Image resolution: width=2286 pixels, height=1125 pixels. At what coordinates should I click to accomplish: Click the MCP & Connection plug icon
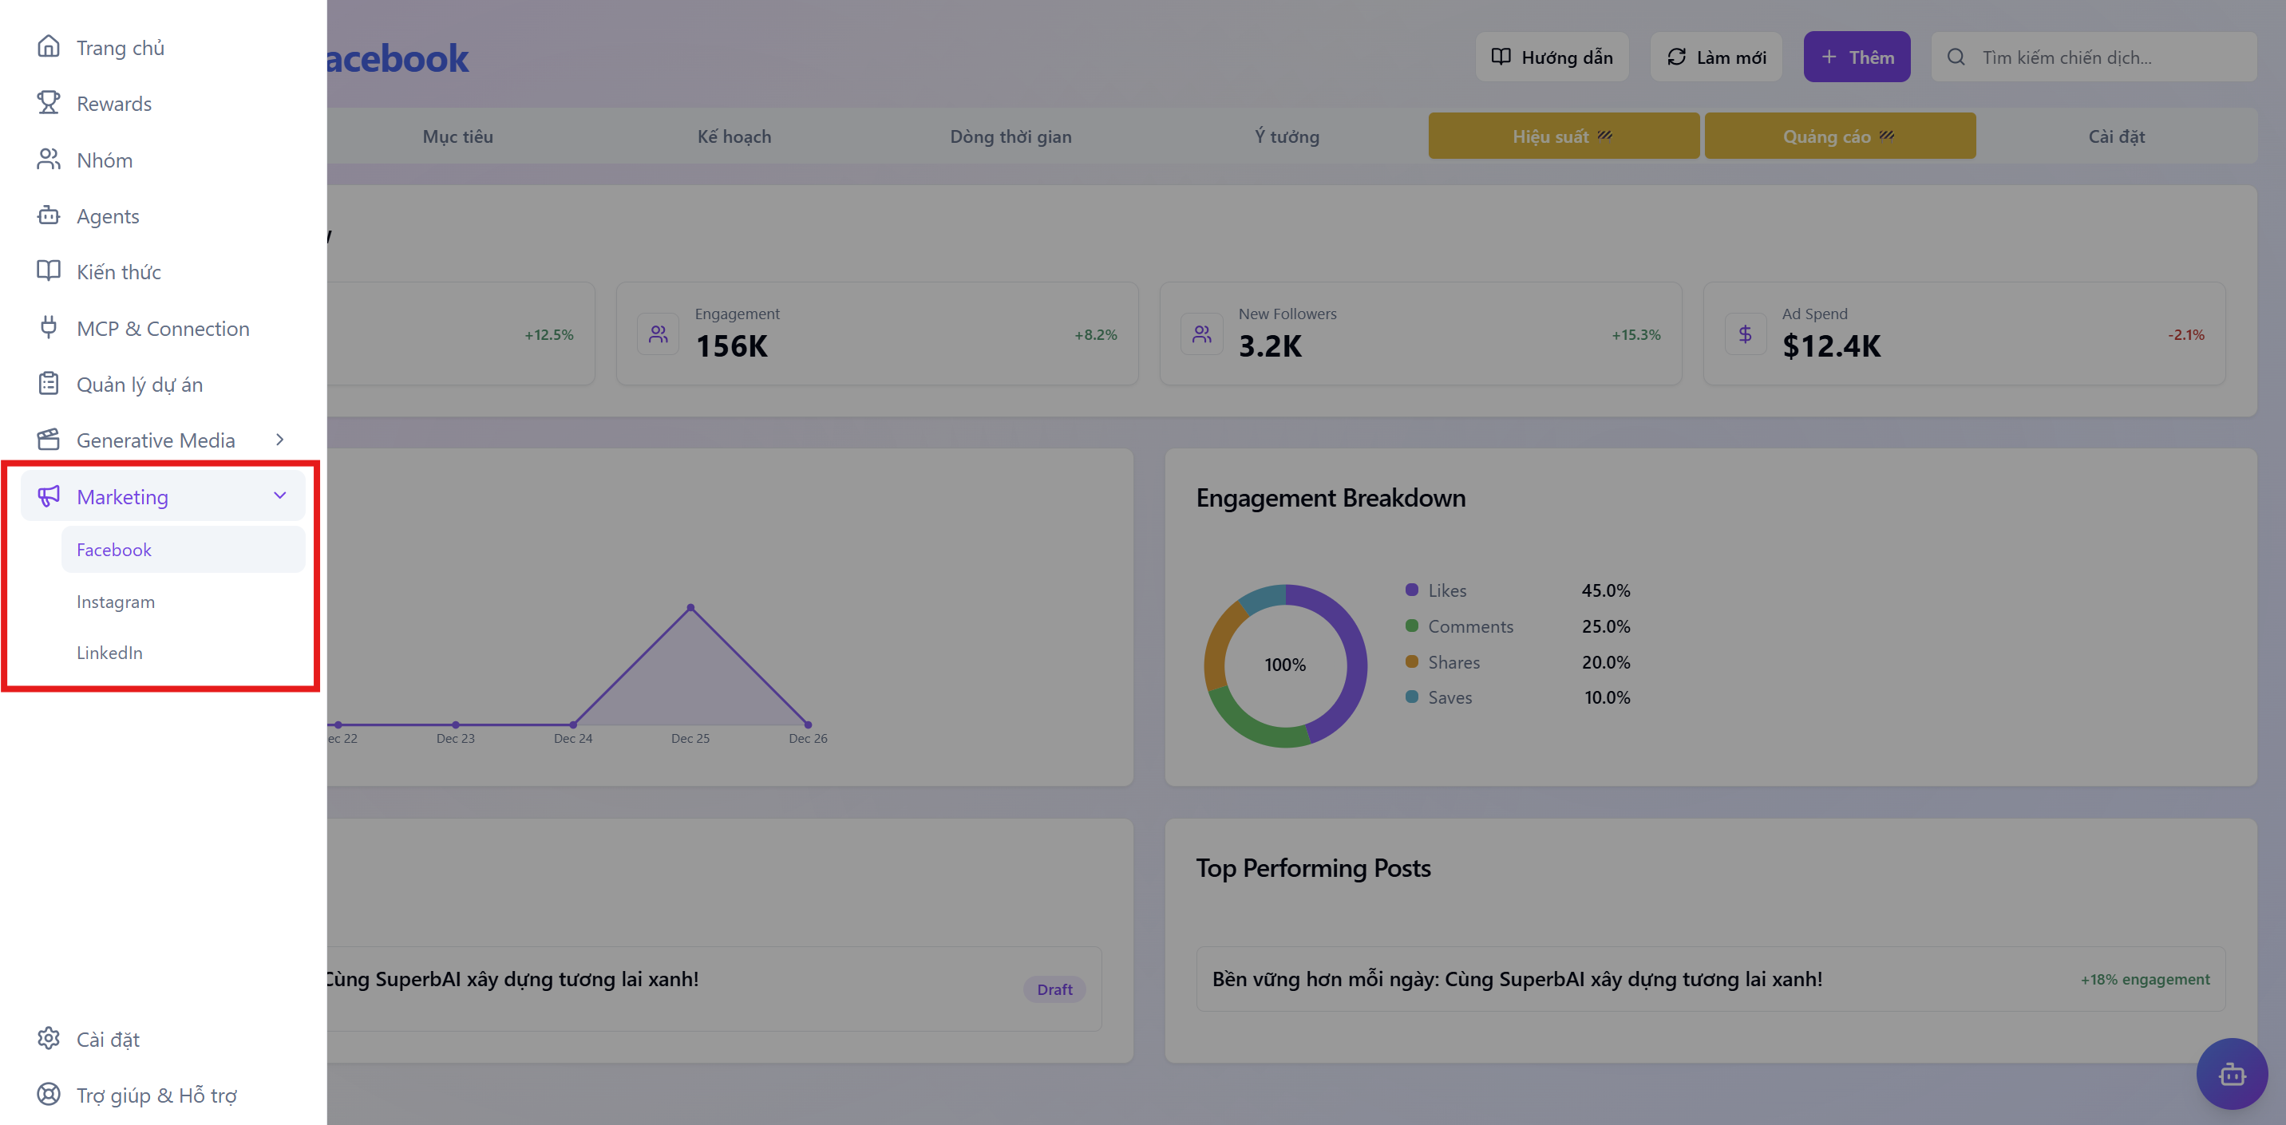48,327
